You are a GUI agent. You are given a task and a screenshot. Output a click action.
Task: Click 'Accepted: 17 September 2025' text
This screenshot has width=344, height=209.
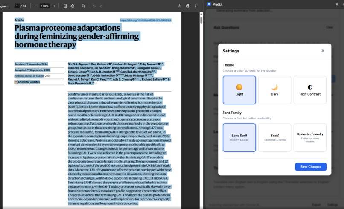(x=32, y=70)
